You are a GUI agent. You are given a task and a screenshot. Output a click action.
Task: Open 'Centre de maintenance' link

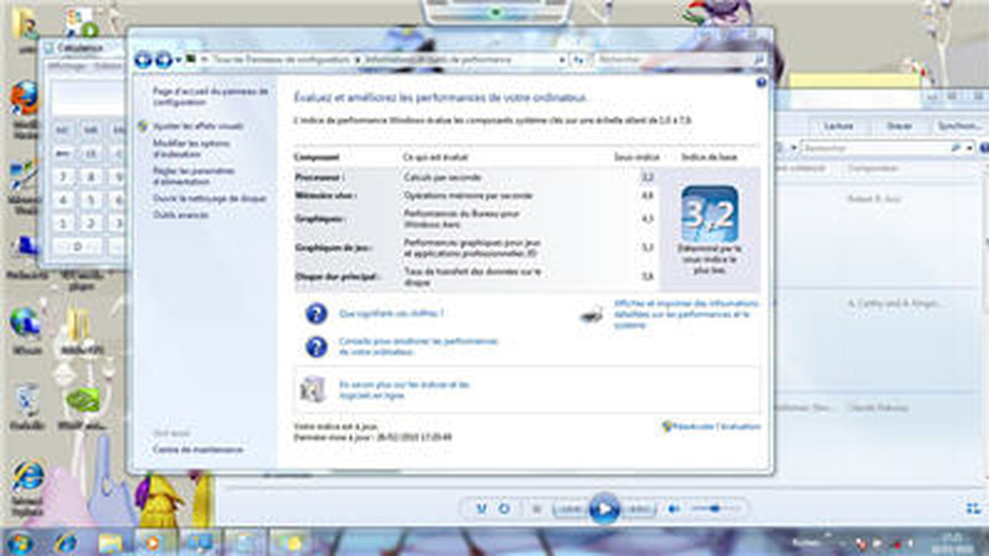click(198, 449)
